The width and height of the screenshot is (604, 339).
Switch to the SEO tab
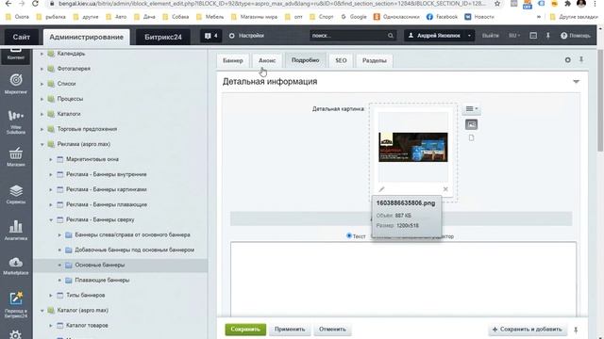pyautogui.click(x=341, y=60)
